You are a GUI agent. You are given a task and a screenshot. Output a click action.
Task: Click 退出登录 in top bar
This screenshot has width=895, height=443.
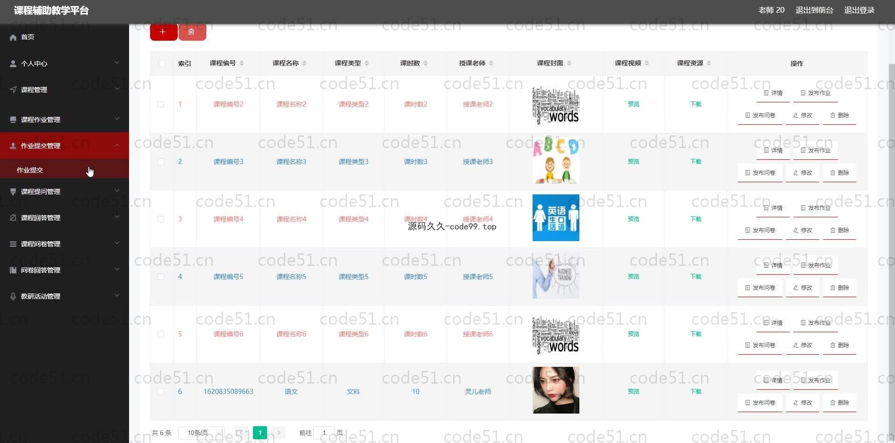coord(859,10)
